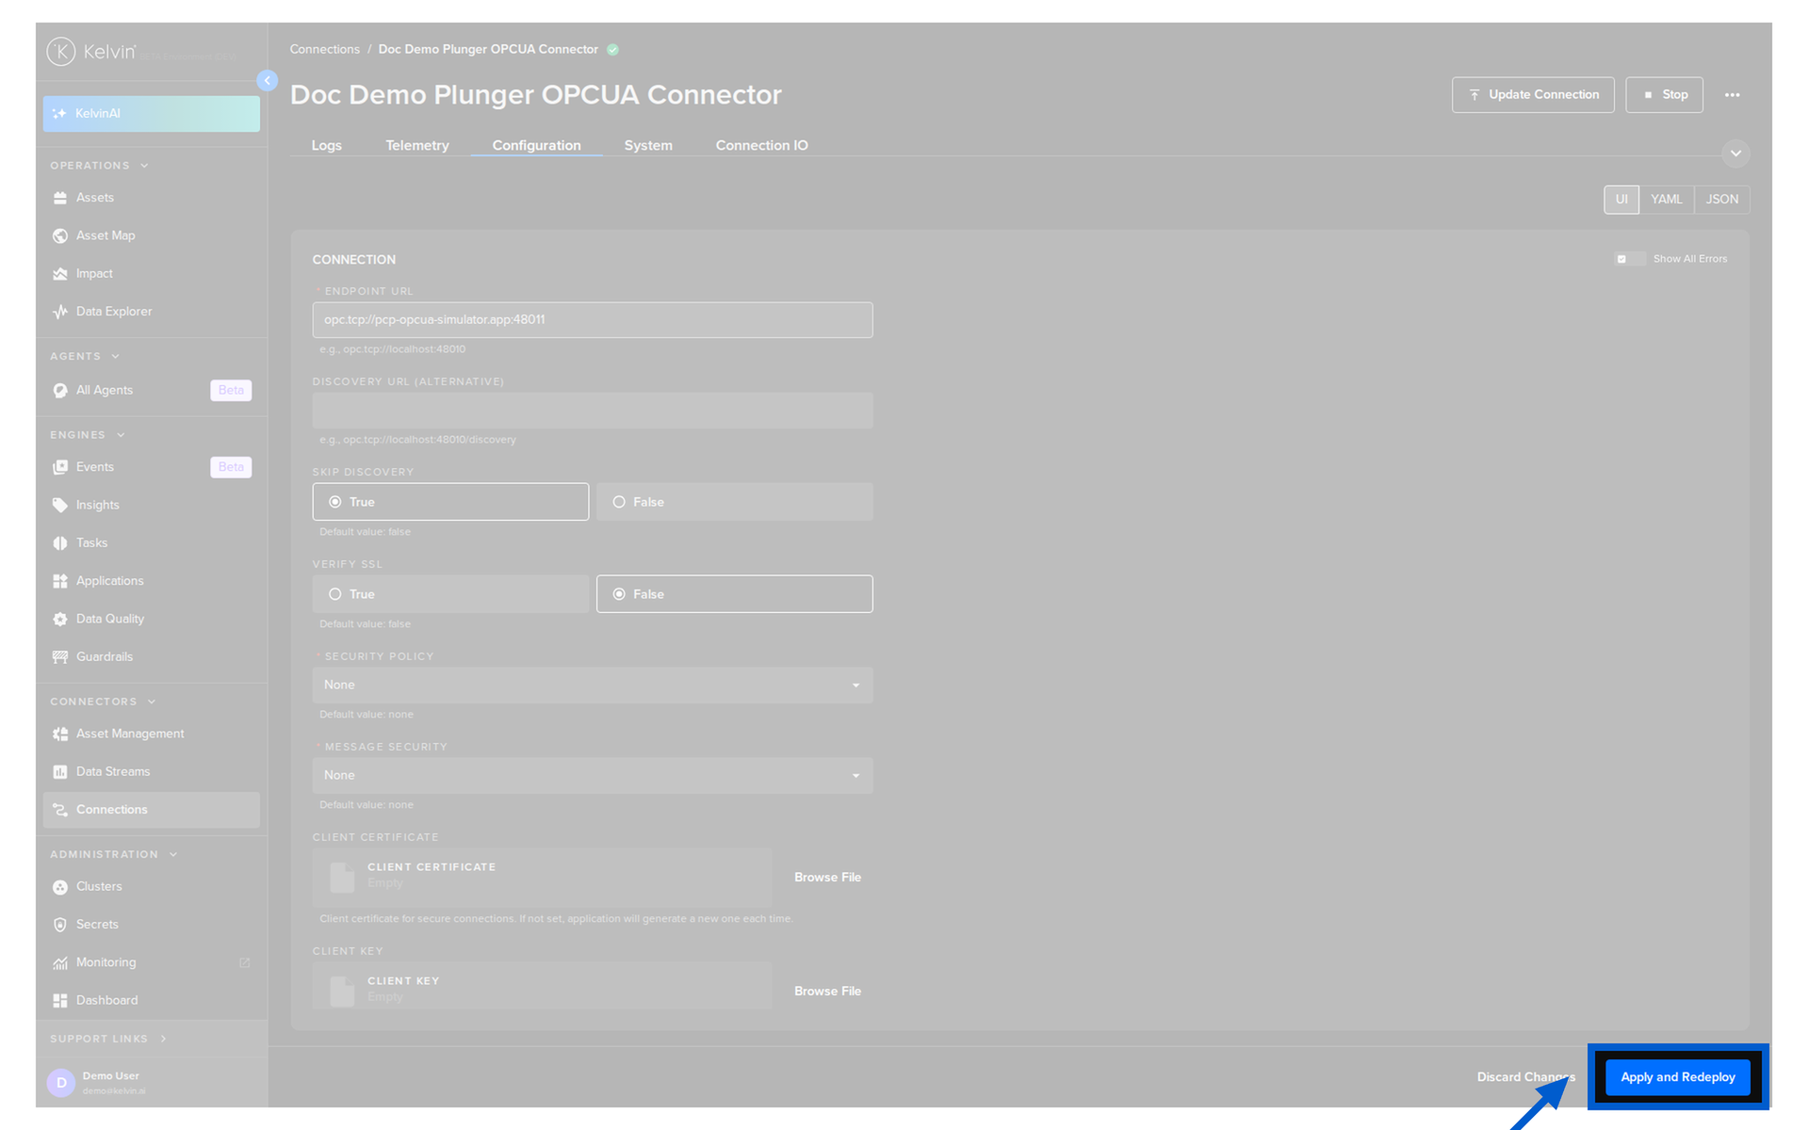Viewport: 1809px width, 1130px height.
Task: Switch to the Telemetry tab
Action: click(x=417, y=145)
